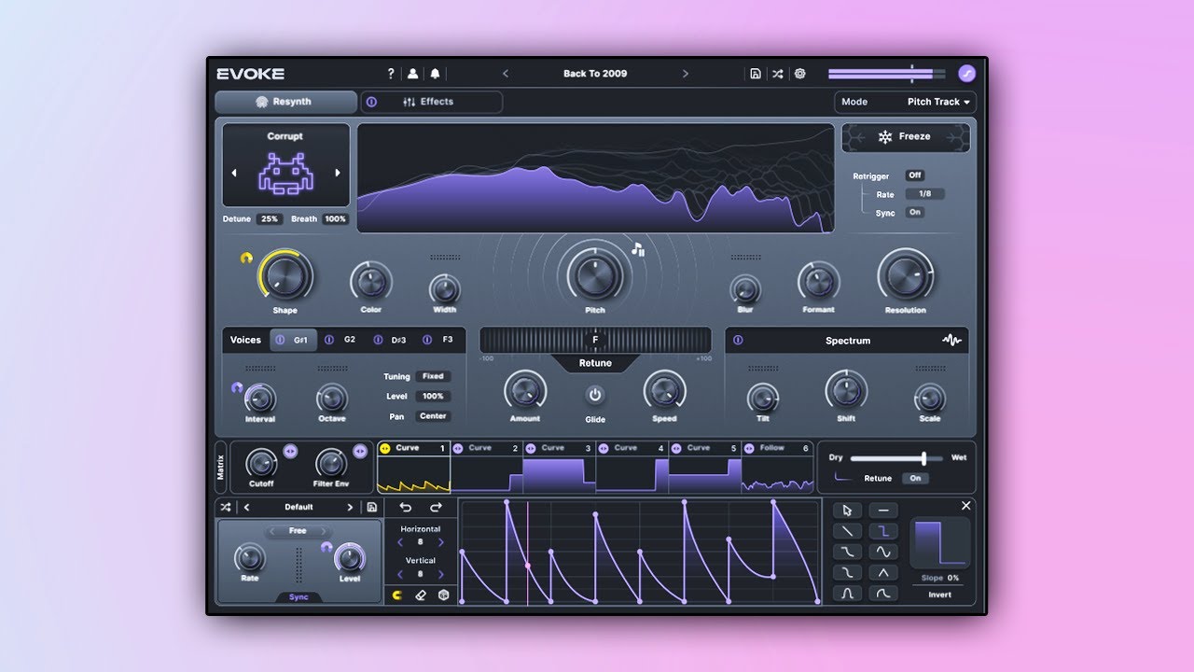Toggle the G#1 voice power button
The image size is (1194, 672).
click(280, 340)
